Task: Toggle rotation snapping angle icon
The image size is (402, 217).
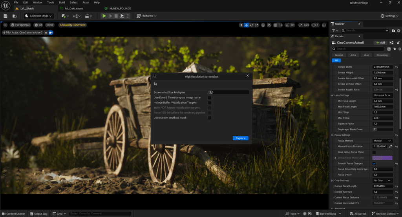Action: click(x=287, y=25)
